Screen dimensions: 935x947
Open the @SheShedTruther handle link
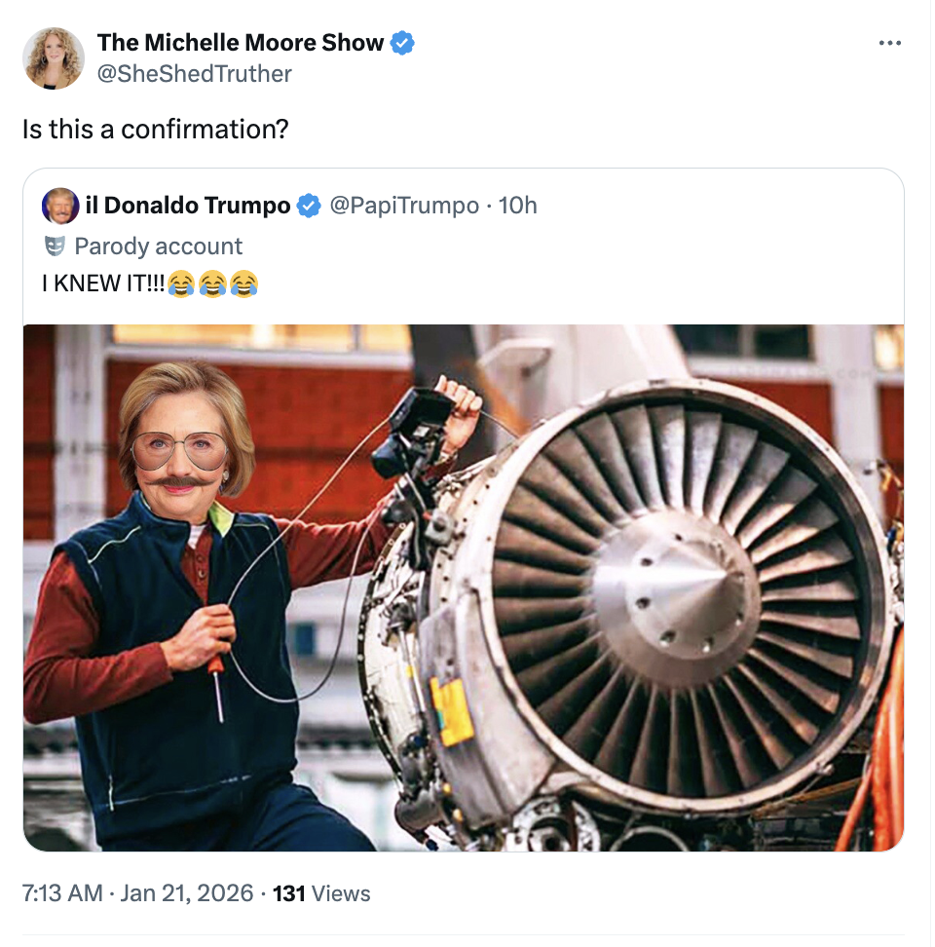[x=194, y=74]
